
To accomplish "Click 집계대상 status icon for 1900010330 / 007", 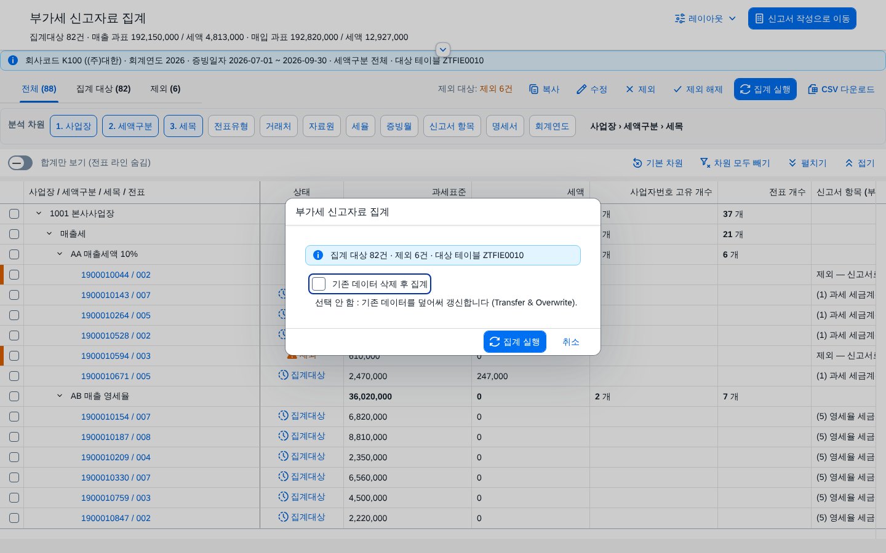I will point(283,476).
